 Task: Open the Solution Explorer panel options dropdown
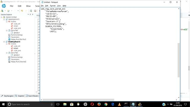pos(28,14)
